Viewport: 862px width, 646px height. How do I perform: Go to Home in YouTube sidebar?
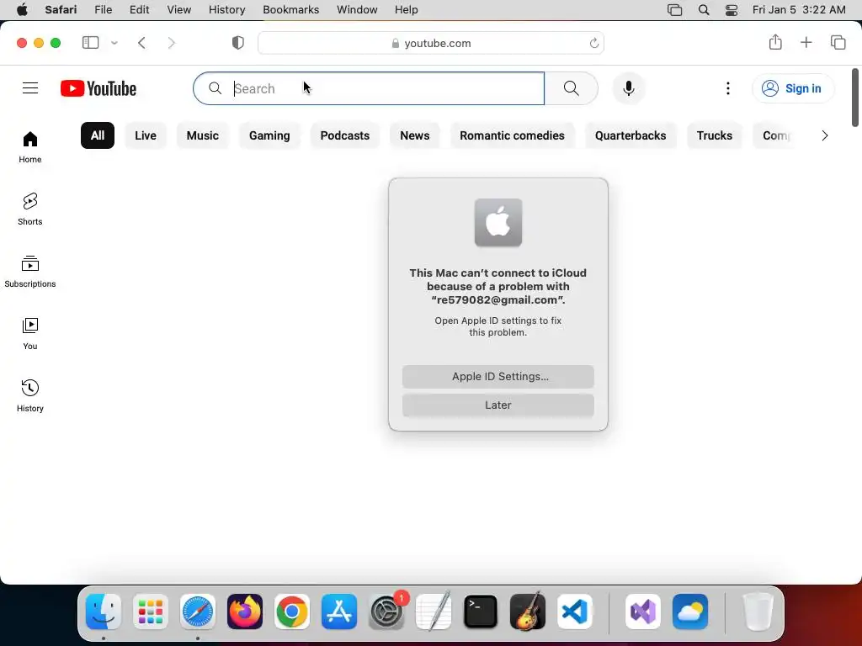[30, 147]
